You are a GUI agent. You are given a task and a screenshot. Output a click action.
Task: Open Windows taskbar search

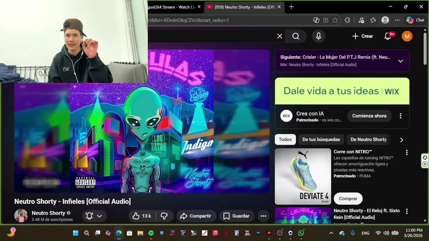(86, 233)
